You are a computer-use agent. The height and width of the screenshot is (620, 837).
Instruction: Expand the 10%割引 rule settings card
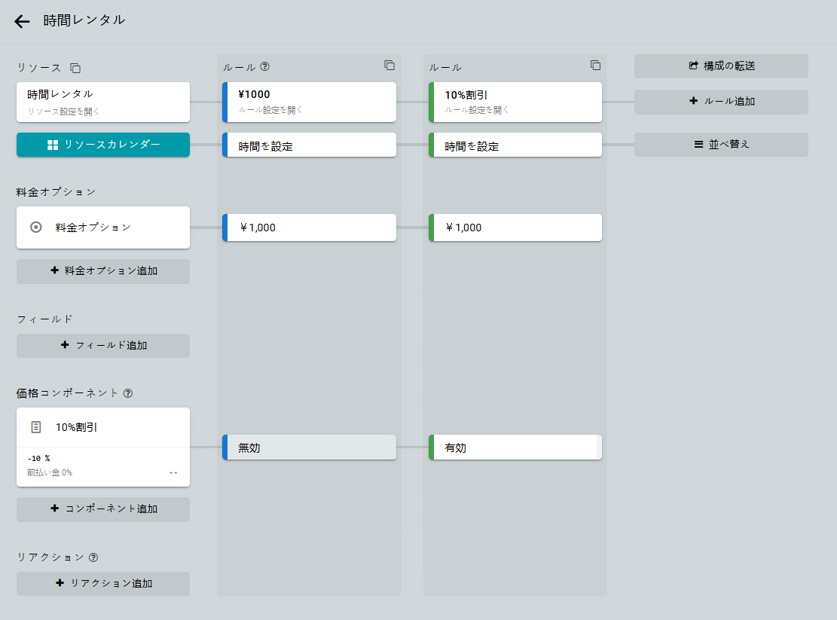click(x=515, y=102)
